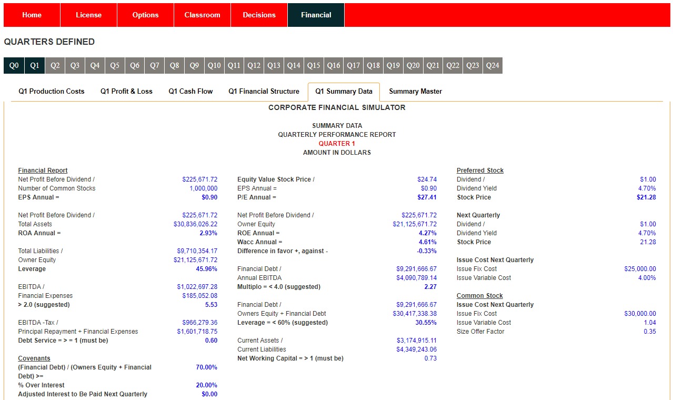Click the Covenants section heading

point(34,358)
